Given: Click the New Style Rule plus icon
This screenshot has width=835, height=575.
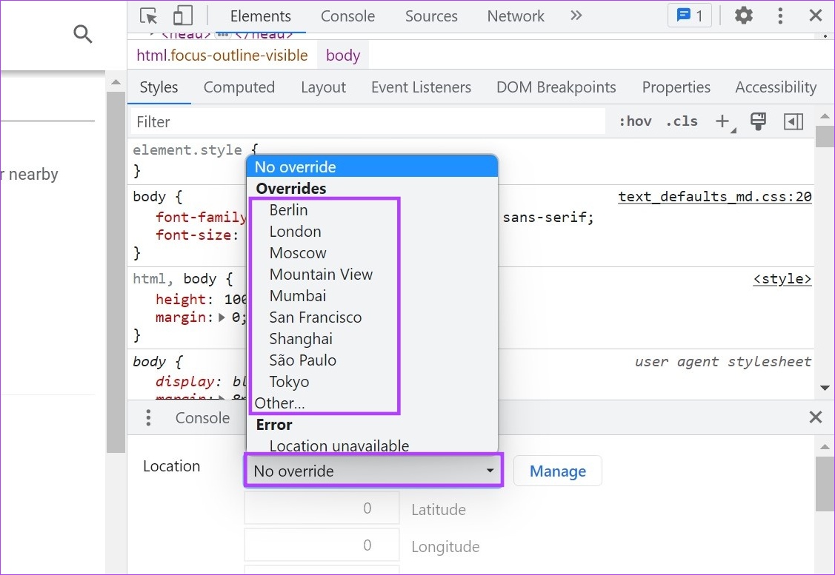Looking at the screenshot, I should pyautogui.click(x=722, y=121).
